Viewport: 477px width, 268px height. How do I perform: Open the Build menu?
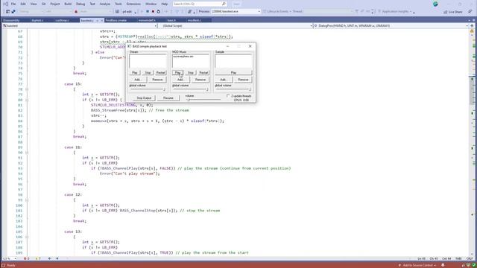point(68,4)
